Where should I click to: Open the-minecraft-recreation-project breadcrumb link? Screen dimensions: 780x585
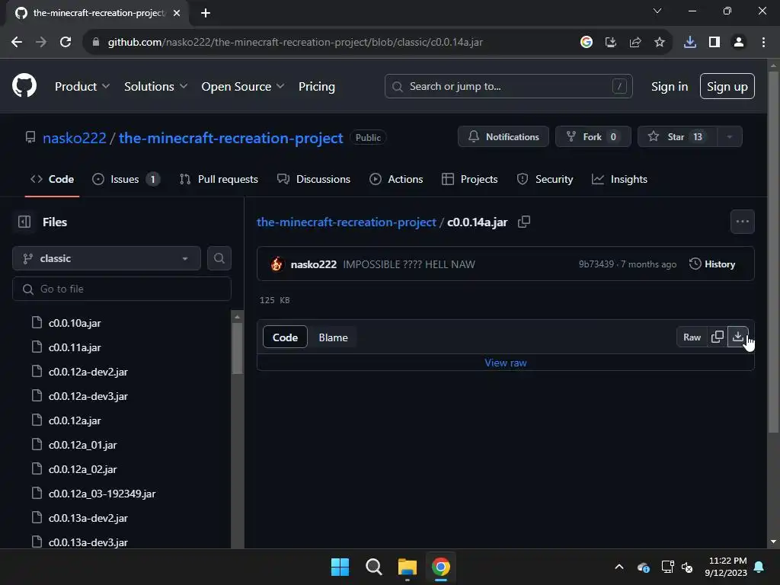[347, 222]
